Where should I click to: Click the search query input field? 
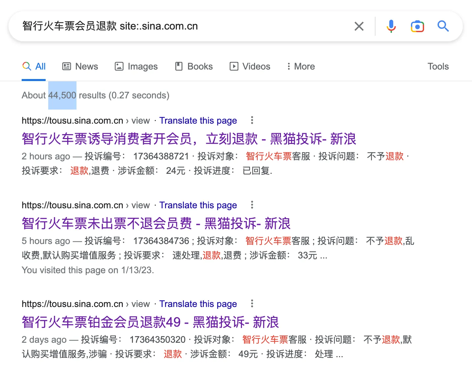click(x=184, y=26)
